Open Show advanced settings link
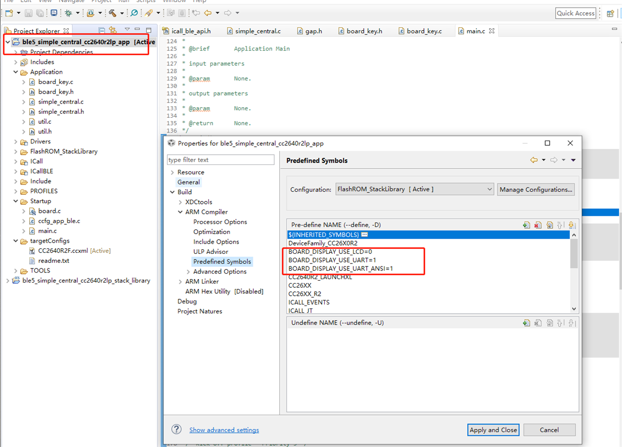Screen dimensions: 622x447 224,430
